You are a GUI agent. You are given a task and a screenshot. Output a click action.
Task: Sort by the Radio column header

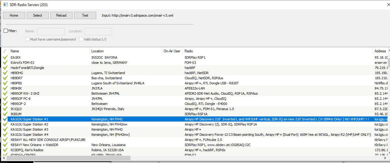pos(273,51)
